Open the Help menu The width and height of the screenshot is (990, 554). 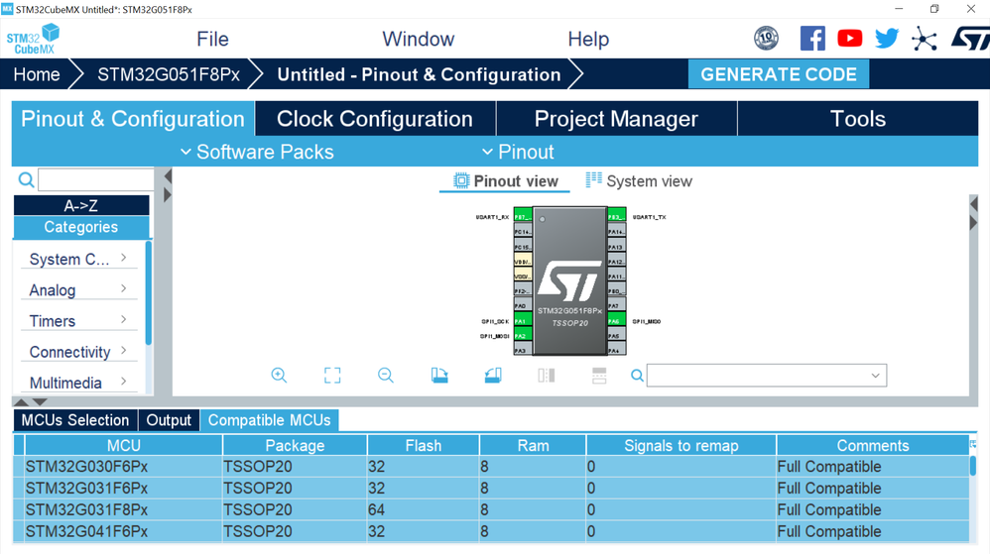(x=588, y=39)
